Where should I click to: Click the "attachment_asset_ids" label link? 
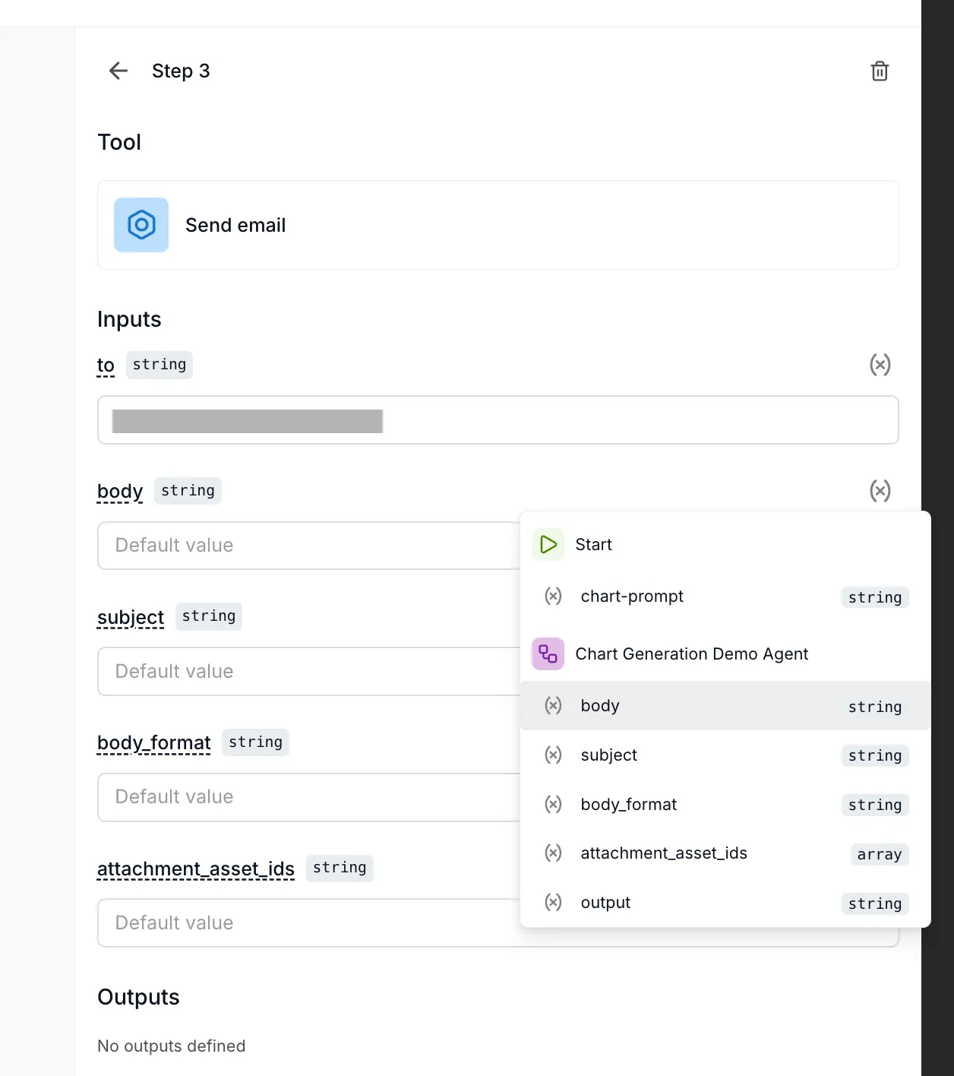click(195, 868)
